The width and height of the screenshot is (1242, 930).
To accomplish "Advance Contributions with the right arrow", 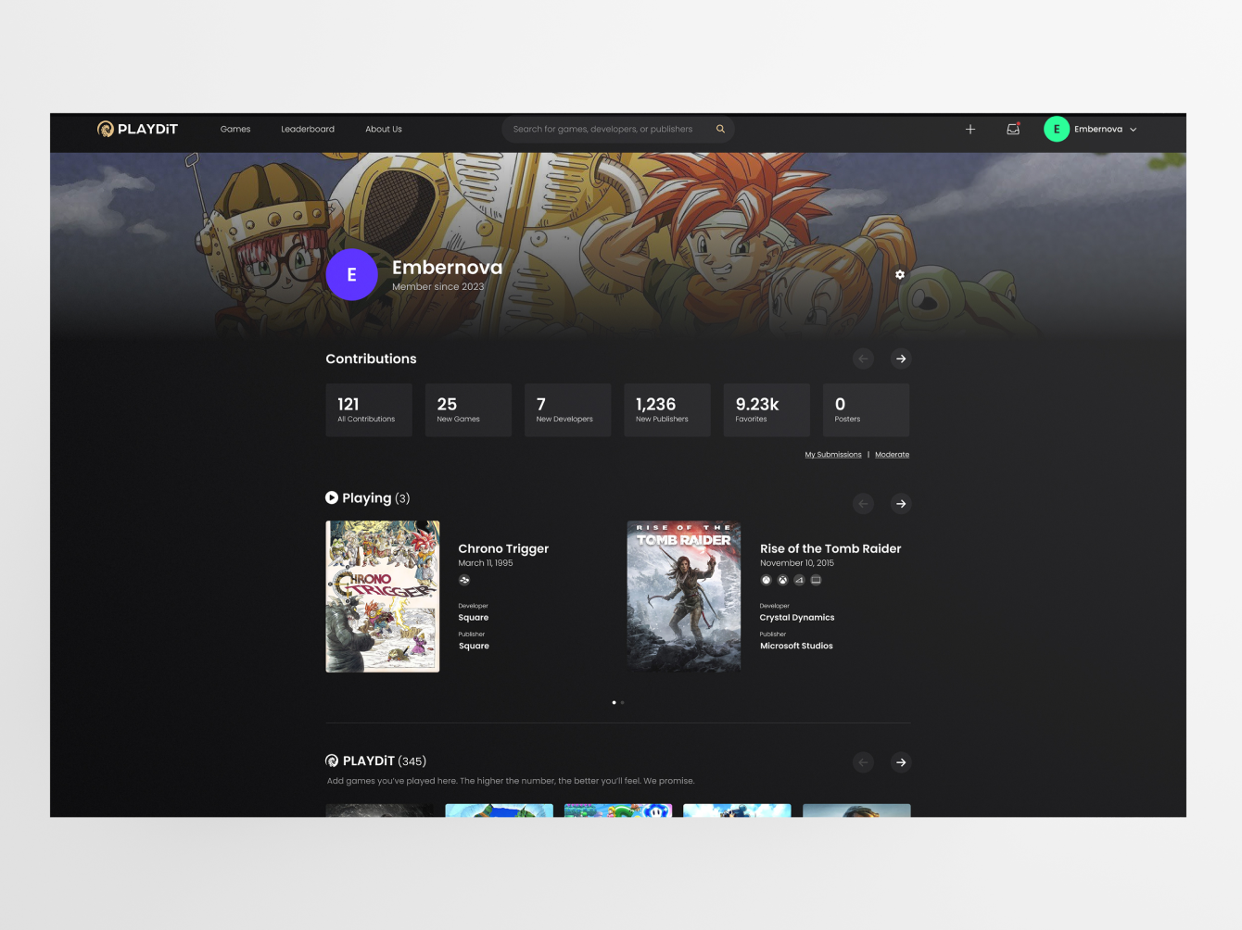I will pyautogui.click(x=901, y=358).
